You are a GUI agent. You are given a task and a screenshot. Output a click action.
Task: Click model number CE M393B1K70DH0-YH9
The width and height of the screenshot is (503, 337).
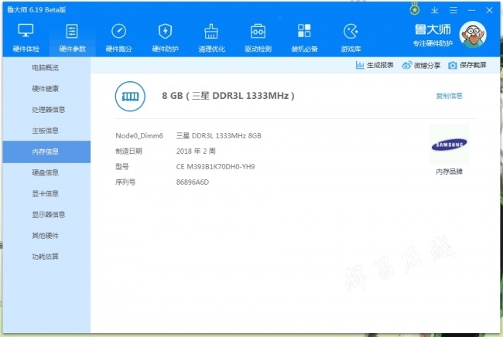pyautogui.click(x=216, y=167)
